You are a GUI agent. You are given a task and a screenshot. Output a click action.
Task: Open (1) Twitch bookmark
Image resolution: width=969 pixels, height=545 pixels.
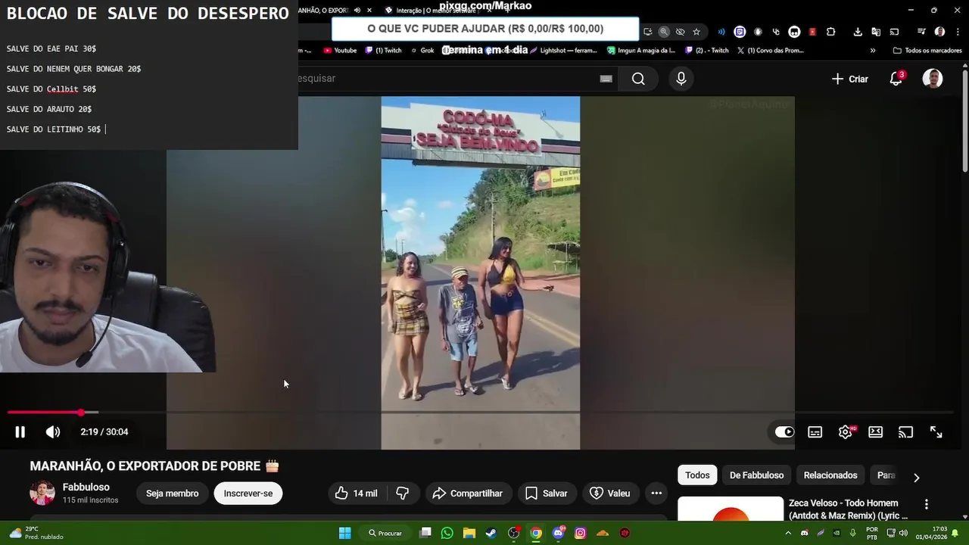pyautogui.click(x=383, y=51)
